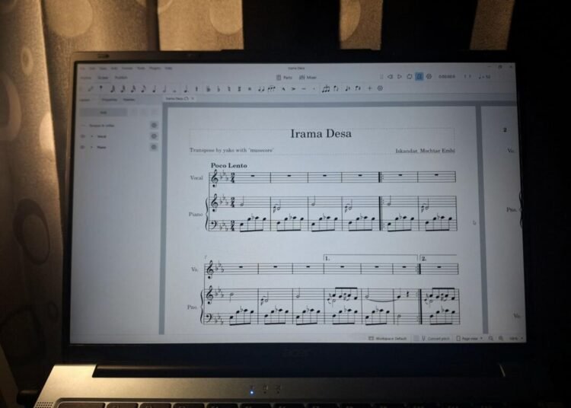Expand the Vocal instrument staves
Image resolution: width=571 pixels, height=408 pixels.
coord(91,136)
